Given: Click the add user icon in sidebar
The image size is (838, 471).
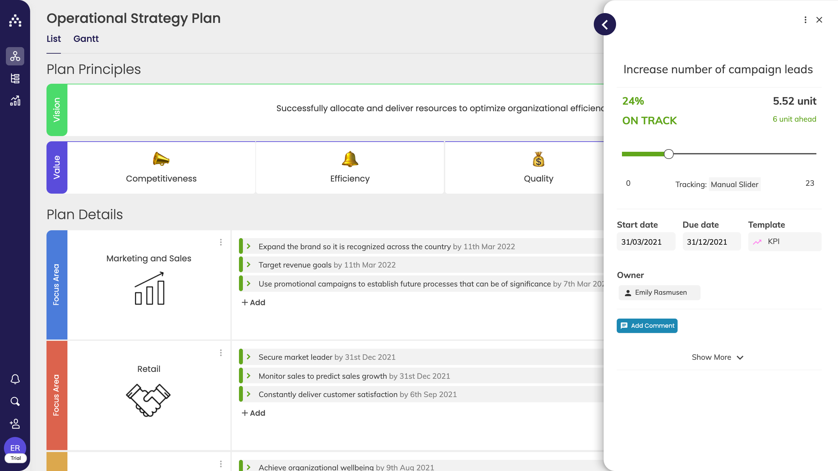Looking at the screenshot, I should (15, 424).
